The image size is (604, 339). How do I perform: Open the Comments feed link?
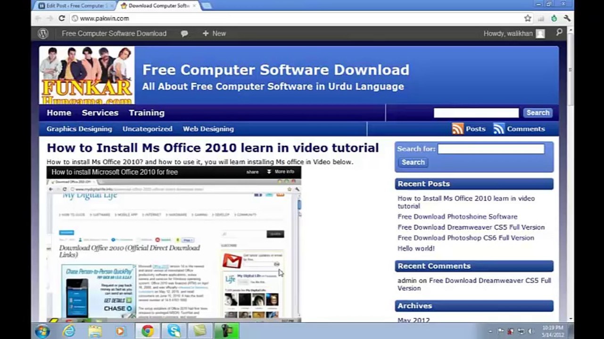pos(526,129)
